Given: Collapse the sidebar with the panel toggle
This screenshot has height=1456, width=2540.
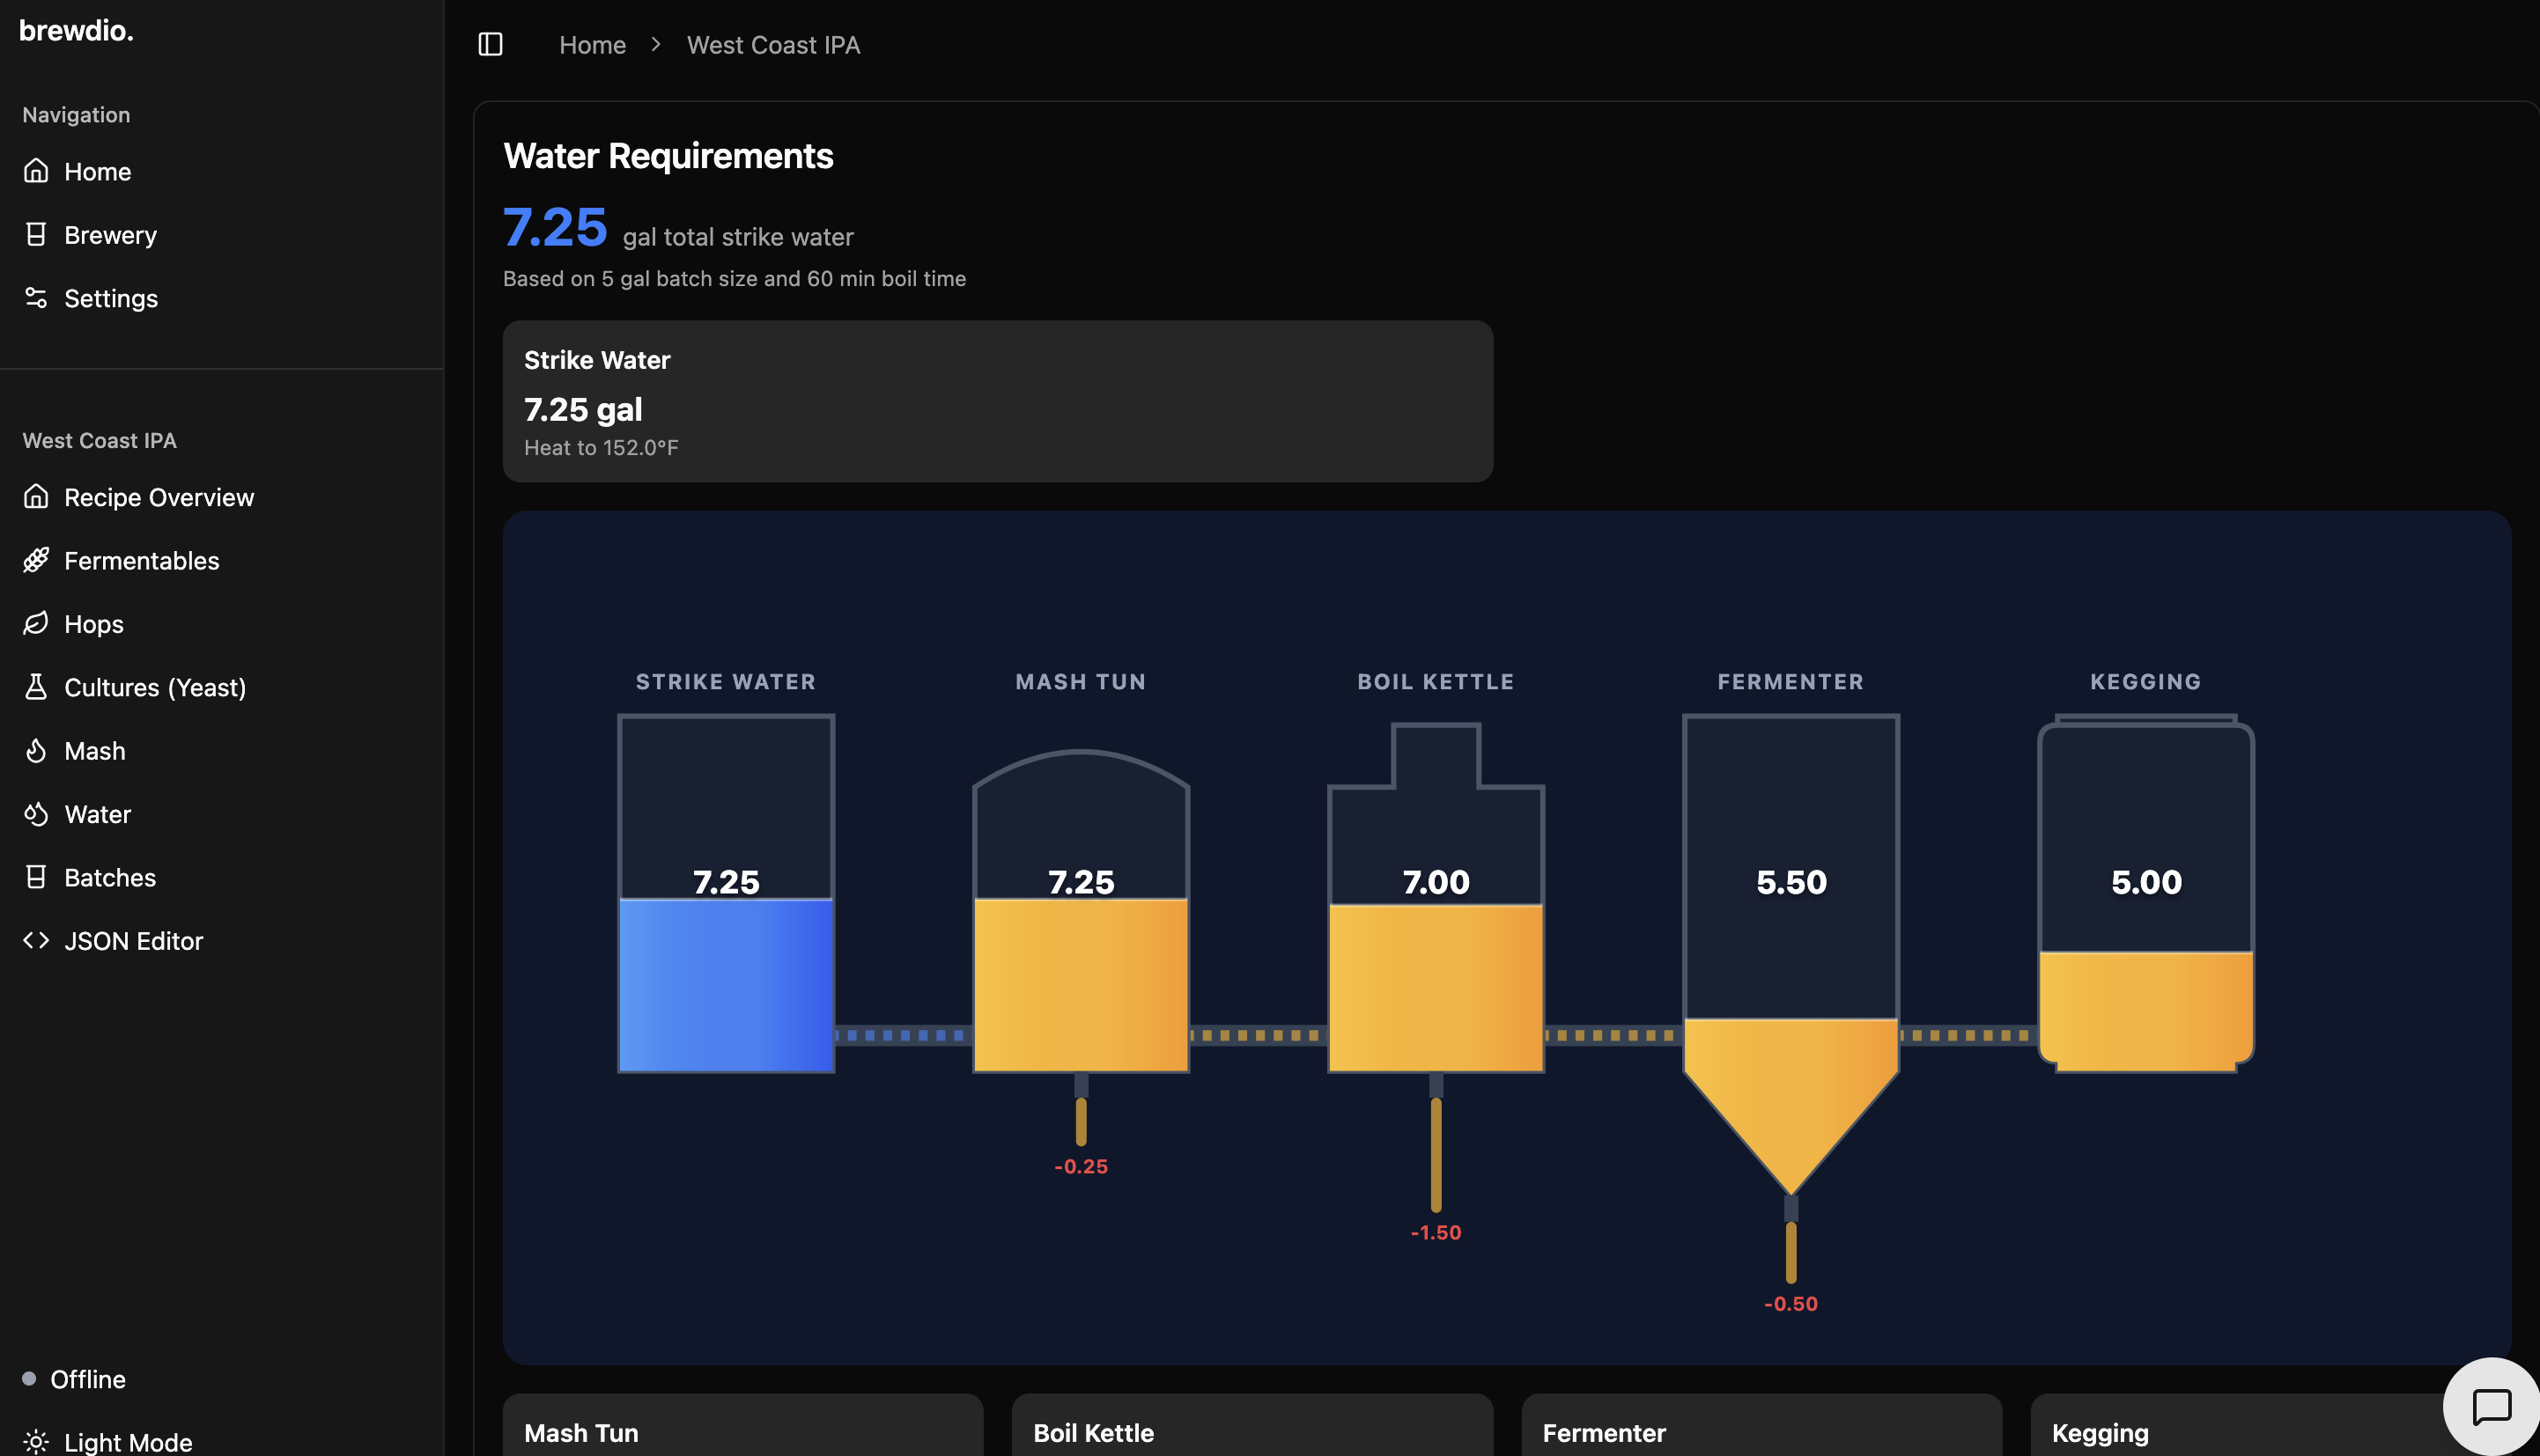Looking at the screenshot, I should coord(491,44).
